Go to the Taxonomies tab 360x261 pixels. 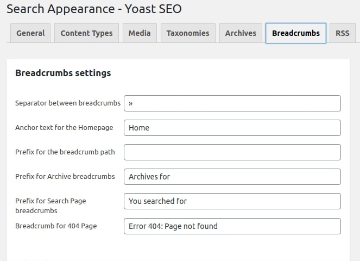(188, 33)
